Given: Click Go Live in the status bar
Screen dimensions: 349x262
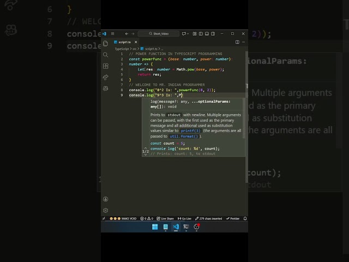Looking at the screenshot, I should (x=184, y=218).
